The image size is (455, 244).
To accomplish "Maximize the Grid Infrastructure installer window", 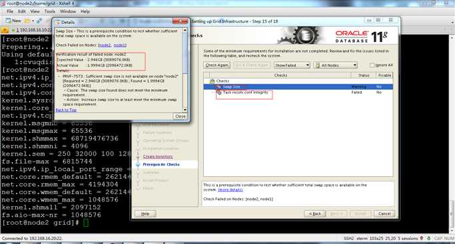I will coord(378,21).
